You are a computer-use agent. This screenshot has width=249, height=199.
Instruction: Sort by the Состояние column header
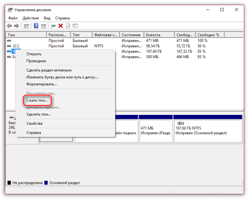click(x=132, y=35)
